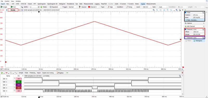Open the gear settings icon above the plot's right edge
The image size is (208, 98).
(180, 10)
